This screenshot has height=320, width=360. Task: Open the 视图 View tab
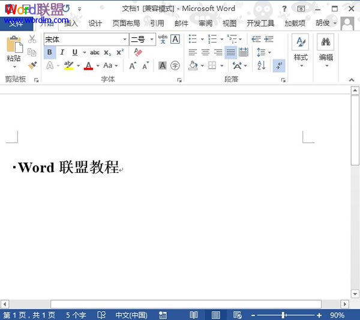(230, 23)
